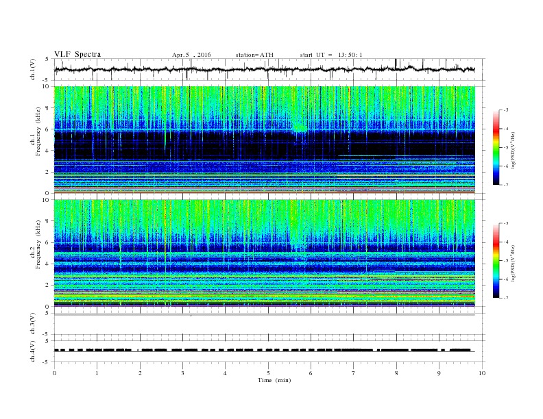543x419 pixels.
Task: Click the ch.2 spectrogram panel
Action: 265,253
